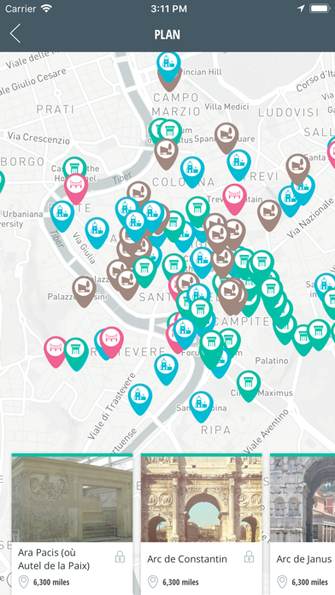Tap the Villa Medici label on map
The width and height of the screenshot is (335, 595).
pos(226,107)
